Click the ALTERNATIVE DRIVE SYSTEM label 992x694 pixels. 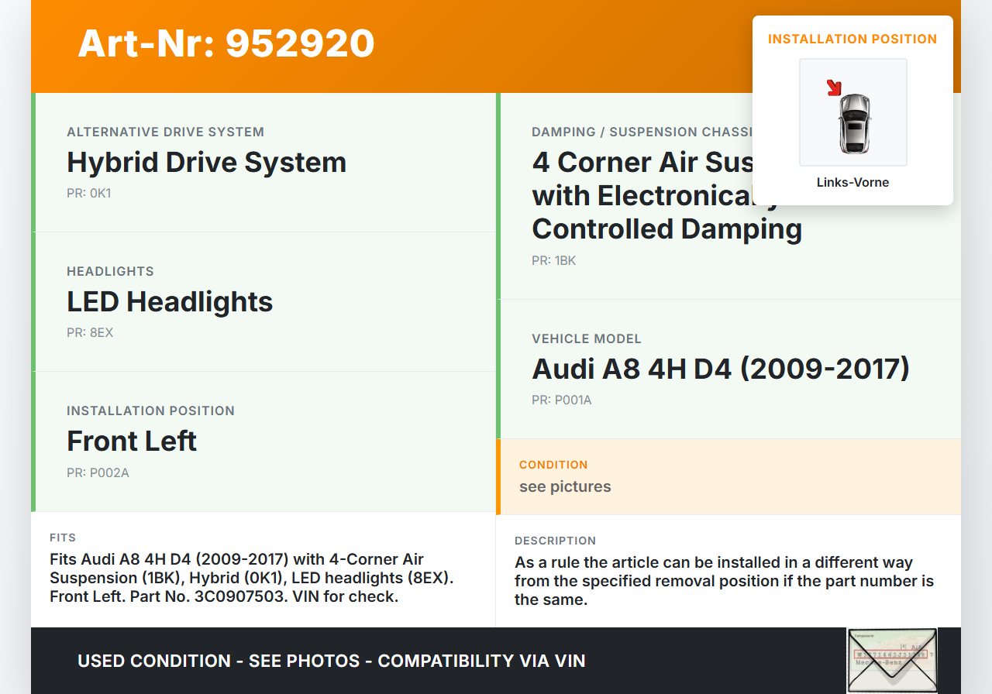coord(166,132)
